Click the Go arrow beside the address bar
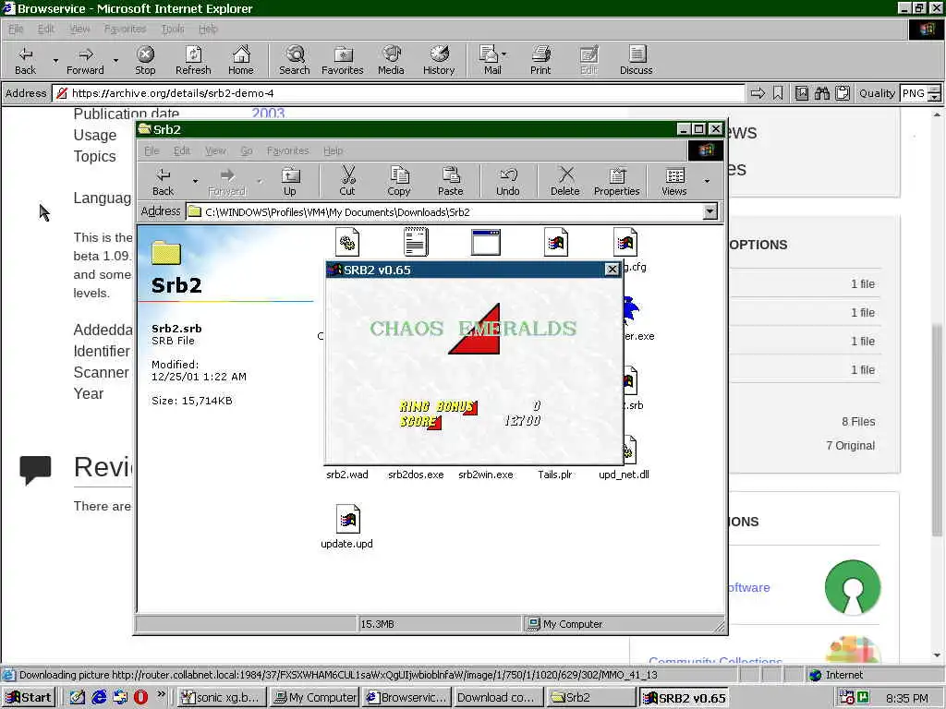Image resolution: width=946 pixels, height=709 pixels. coord(758,93)
